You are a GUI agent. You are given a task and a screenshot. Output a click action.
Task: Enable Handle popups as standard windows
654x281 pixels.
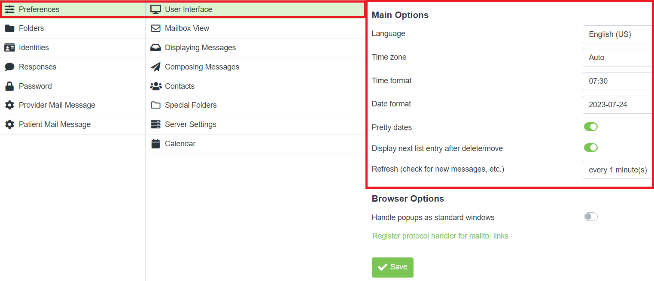click(590, 217)
